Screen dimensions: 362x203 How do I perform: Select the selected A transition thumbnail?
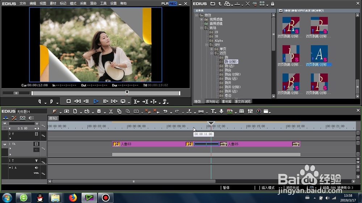[x=319, y=54]
